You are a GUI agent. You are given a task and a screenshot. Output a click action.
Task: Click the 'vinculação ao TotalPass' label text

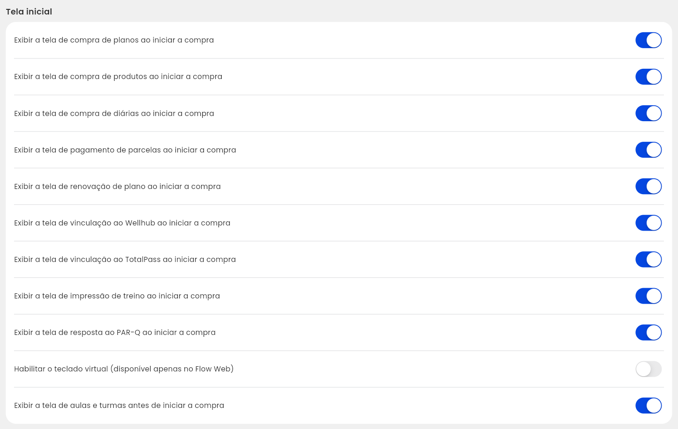pyautogui.click(x=125, y=260)
